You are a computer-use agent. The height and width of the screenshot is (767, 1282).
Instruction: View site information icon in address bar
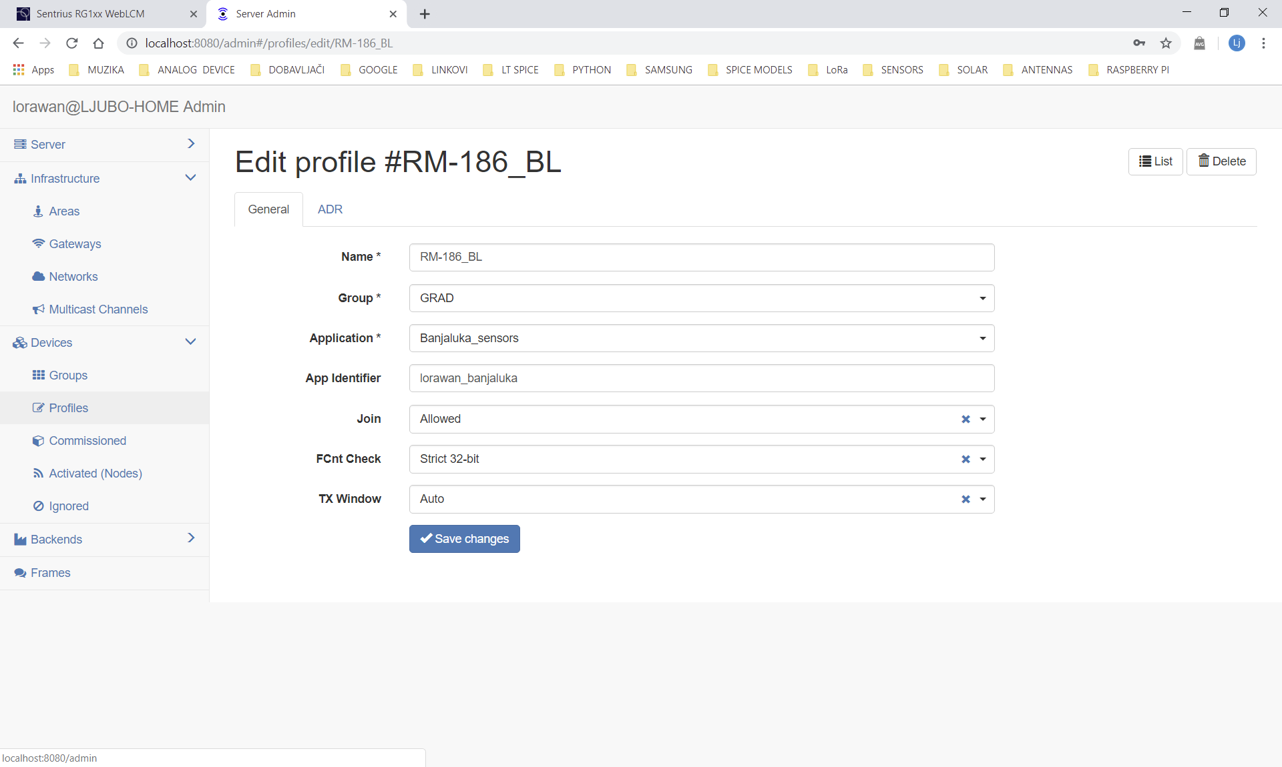132,43
